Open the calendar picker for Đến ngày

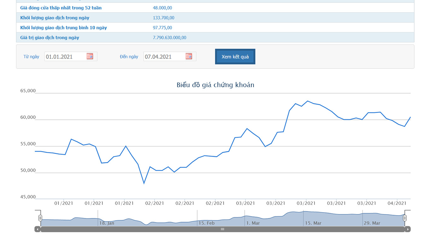[x=189, y=56]
